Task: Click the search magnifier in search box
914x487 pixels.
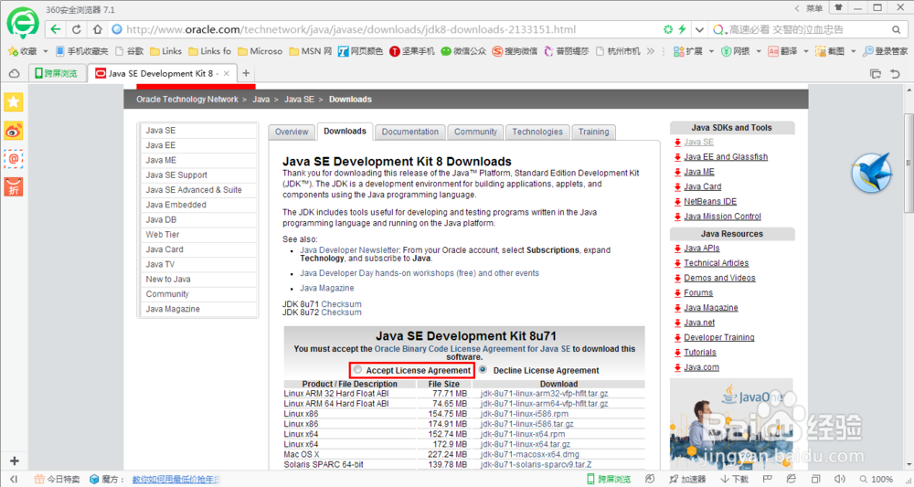Action: (896, 30)
